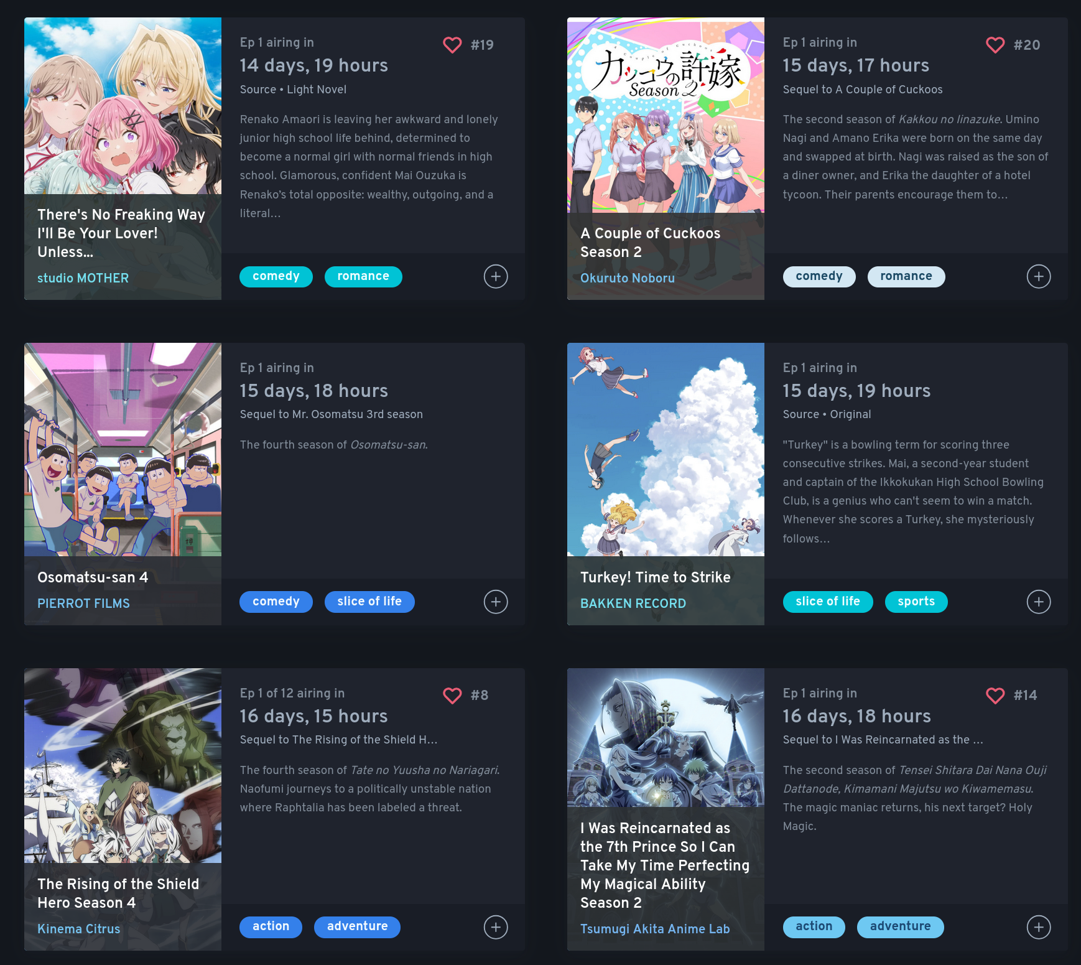Image resolution: width=1081 pixels, height=965 pixels.
Task: Add Osomatsu-san 4 to list with plus icon
Action: pos(496,602)
